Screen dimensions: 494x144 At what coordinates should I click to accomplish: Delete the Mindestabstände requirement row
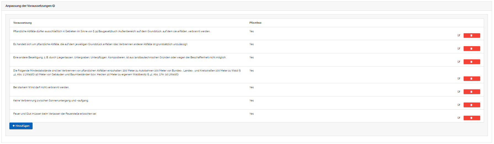(472, 79)
